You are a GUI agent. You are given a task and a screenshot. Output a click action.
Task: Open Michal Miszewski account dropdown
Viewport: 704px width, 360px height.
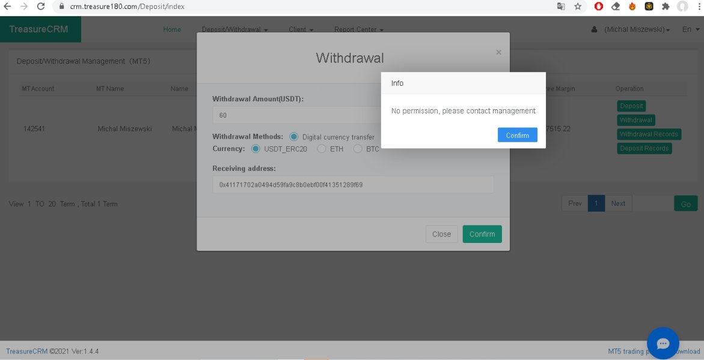coord(637,29)
